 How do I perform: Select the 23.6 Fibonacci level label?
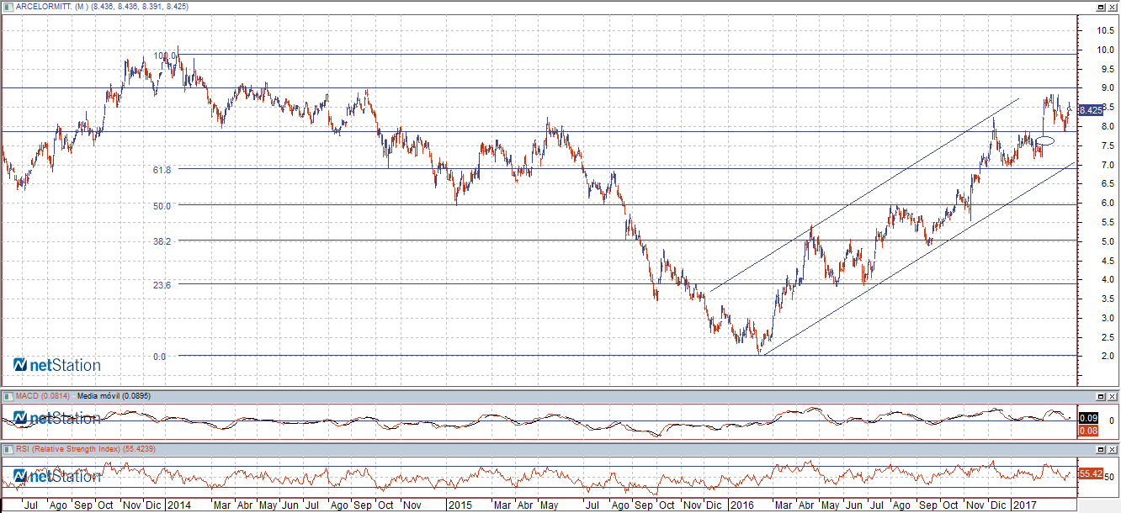tap(162, 284)
